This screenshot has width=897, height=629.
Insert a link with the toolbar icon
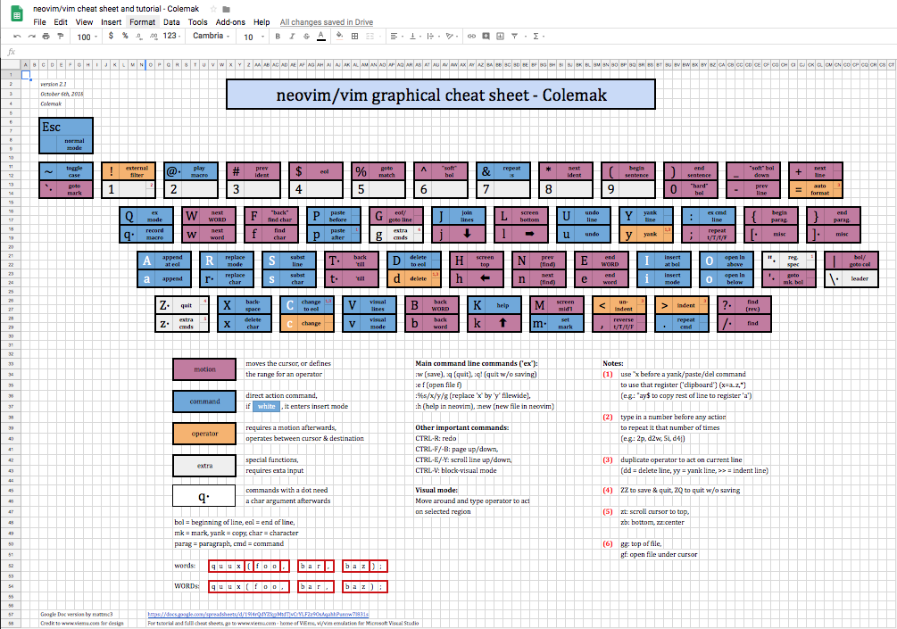click(x=471, y=37)
